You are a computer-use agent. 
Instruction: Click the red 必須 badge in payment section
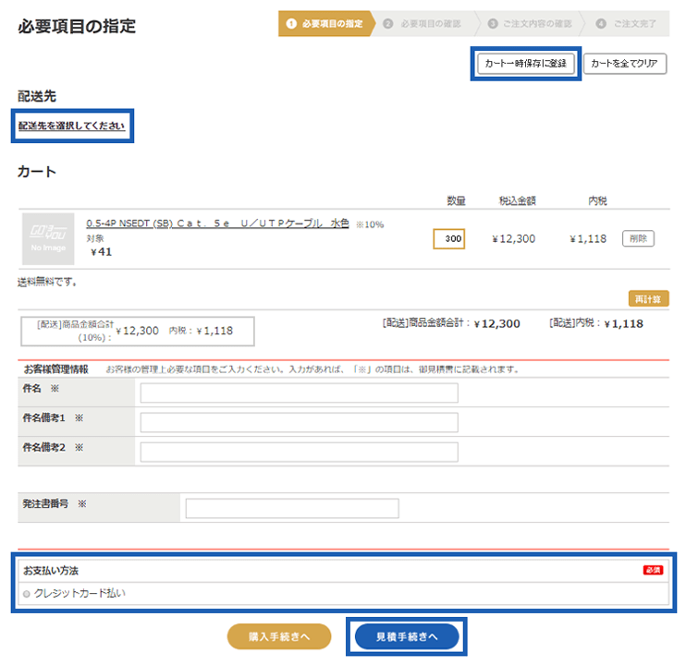pos(653,570)
